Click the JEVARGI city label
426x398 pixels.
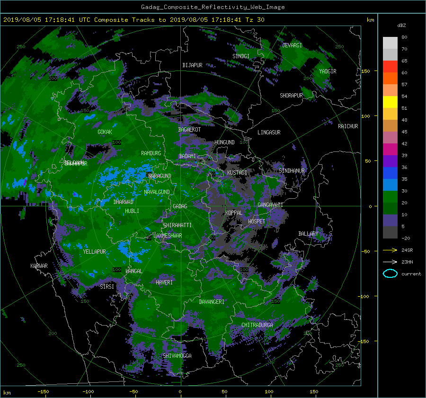point(292,45)
